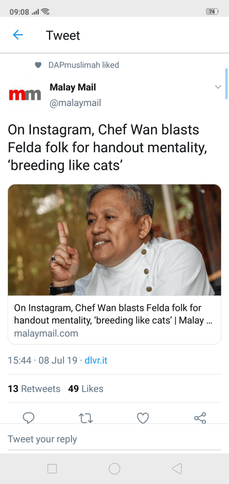This screenshot has width=229, height=484.
Task: Tap the retweet icon
Action: [86, 418]
